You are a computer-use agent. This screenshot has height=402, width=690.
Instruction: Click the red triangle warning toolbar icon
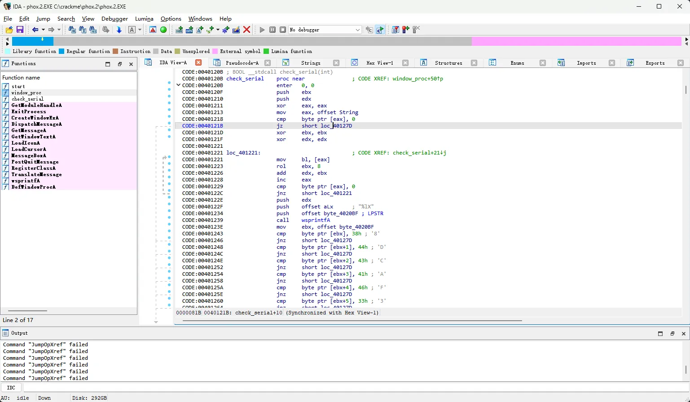click(x=153, y=30)
